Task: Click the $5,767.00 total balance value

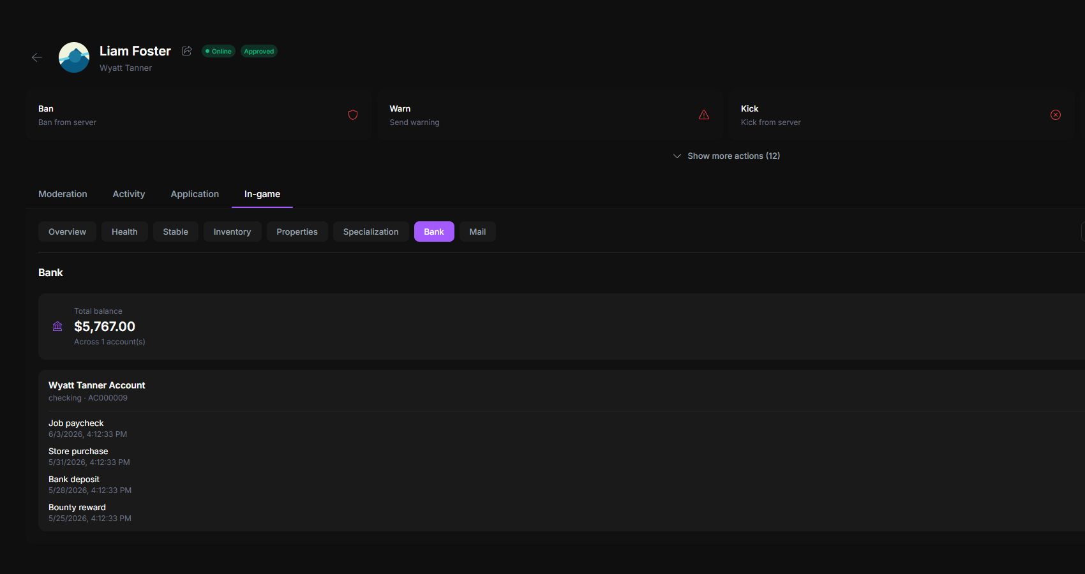Action: [x=105, y=327]
